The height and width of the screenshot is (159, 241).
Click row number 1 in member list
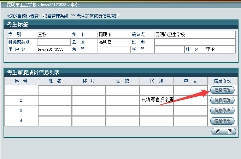point(21,90)
